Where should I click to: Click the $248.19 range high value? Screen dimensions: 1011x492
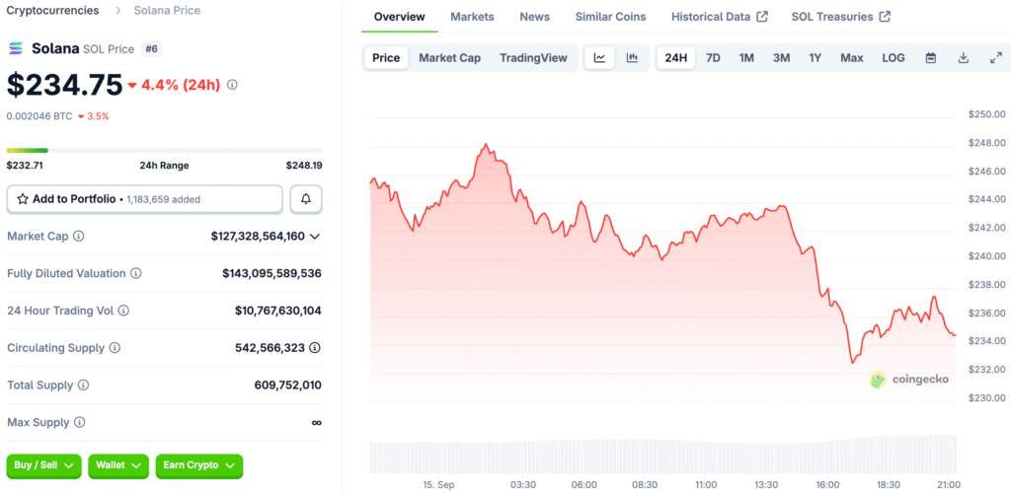pos(304,166)
